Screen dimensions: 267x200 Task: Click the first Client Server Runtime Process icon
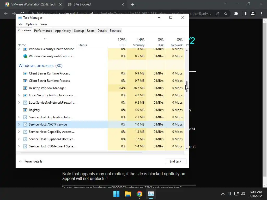click(x=25, y=73)
